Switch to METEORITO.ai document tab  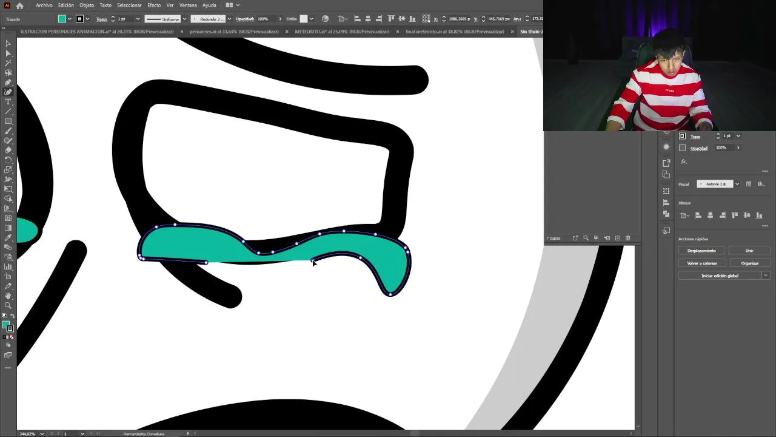coord(343,32)
